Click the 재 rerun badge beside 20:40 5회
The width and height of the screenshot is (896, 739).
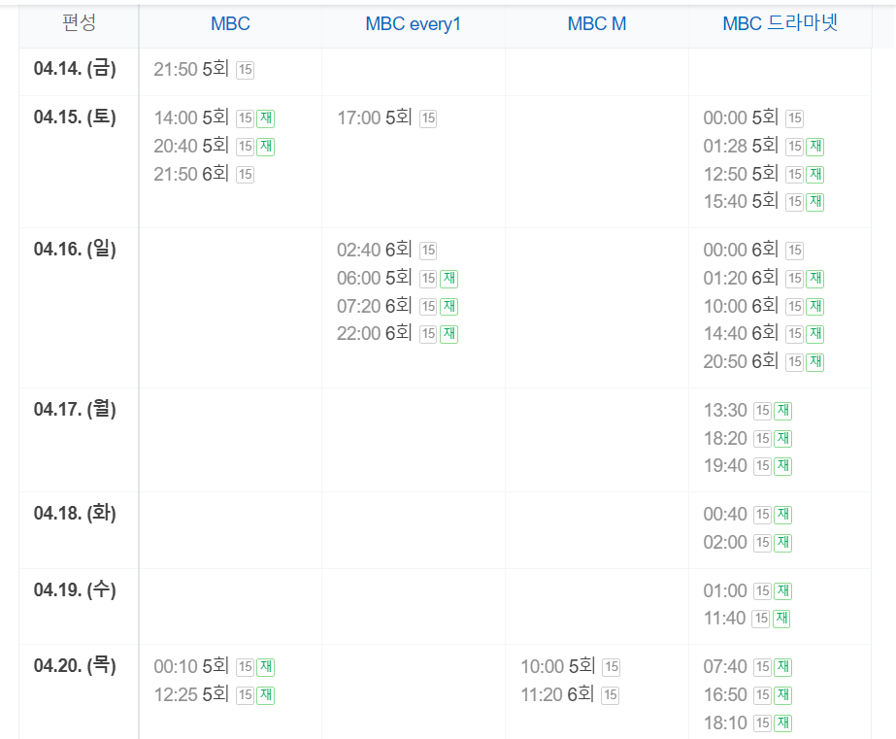(x=266, y=147)
